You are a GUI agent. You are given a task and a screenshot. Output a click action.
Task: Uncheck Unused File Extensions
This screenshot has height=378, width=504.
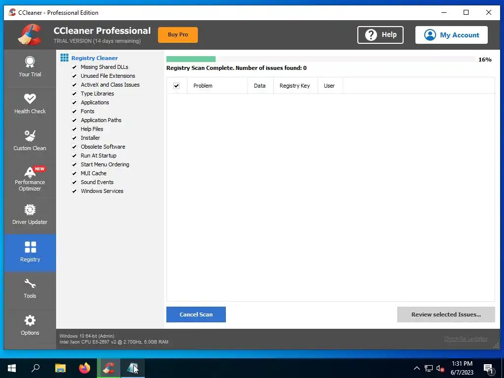(x=74, y=76)
